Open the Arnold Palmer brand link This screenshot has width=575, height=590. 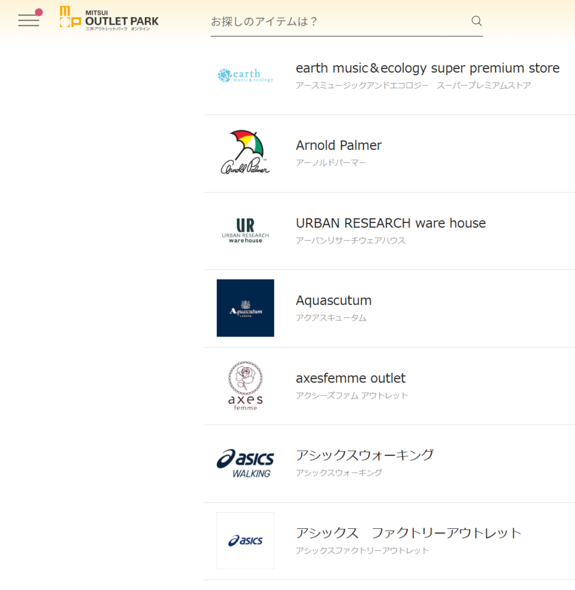338,145
